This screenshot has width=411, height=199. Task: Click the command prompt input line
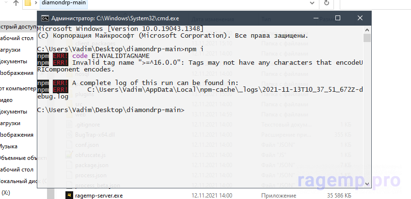tap(111, 110)
